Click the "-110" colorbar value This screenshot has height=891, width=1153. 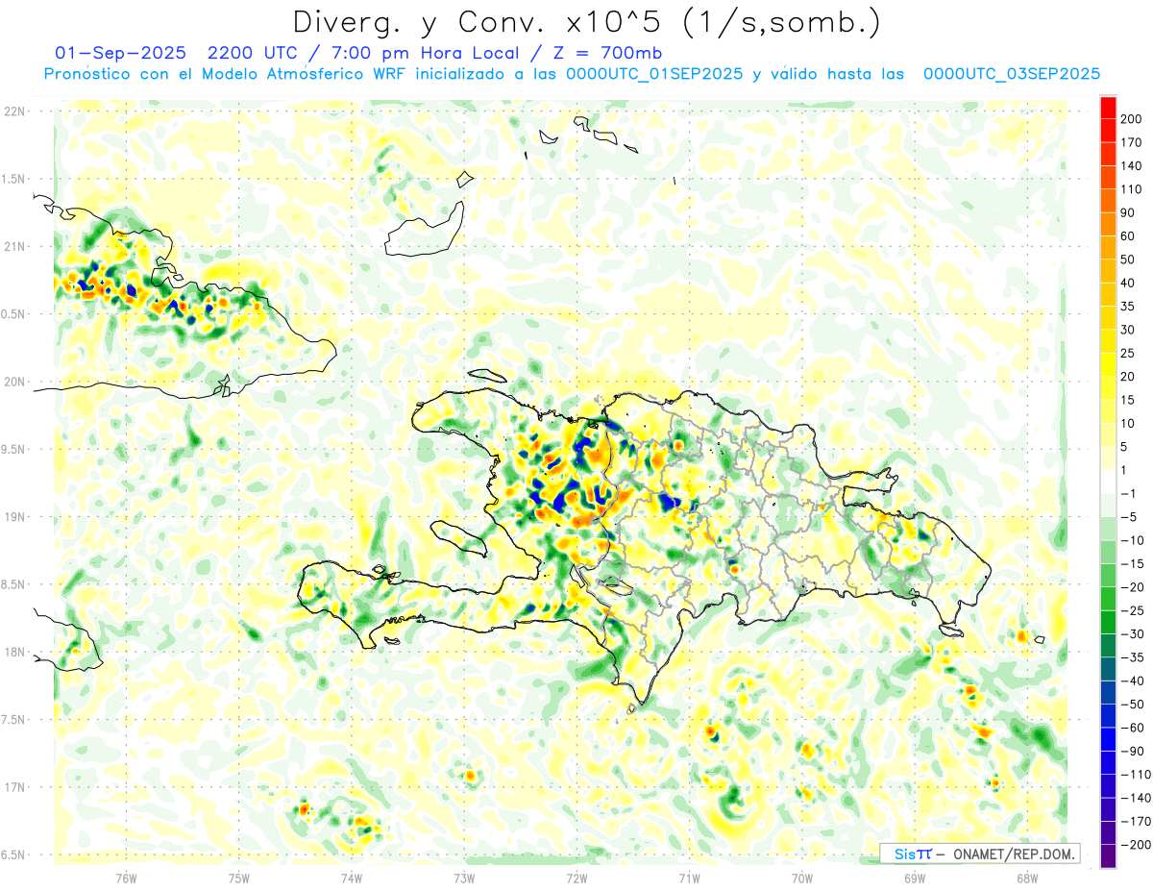coord(1134,774)
